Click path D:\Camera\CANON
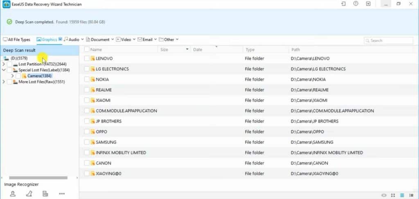Screen dimensions: 419x199 [309, 163]
